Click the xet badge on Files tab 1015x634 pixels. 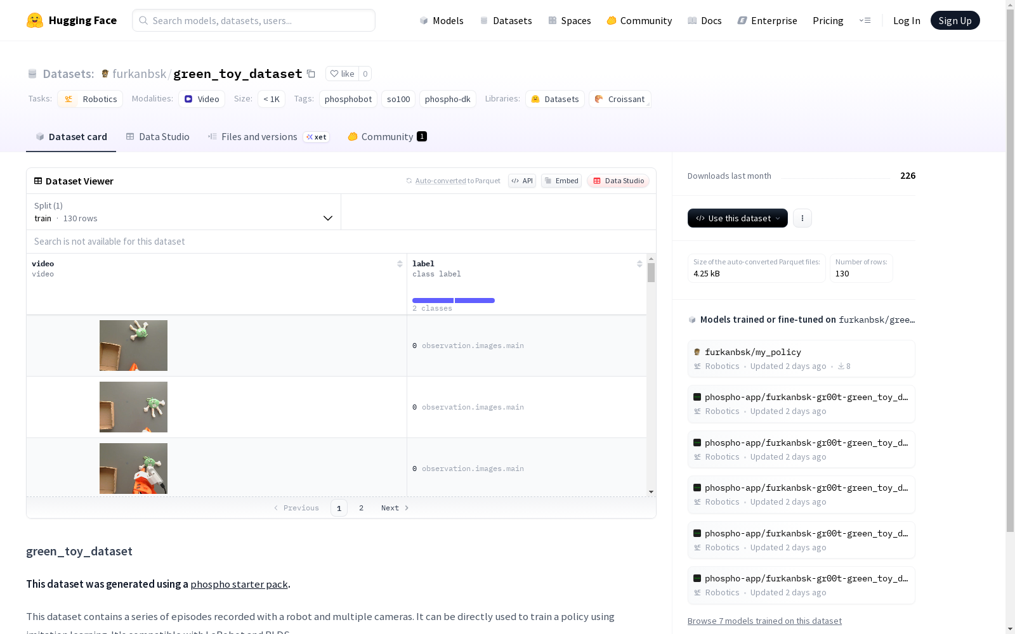317,137
